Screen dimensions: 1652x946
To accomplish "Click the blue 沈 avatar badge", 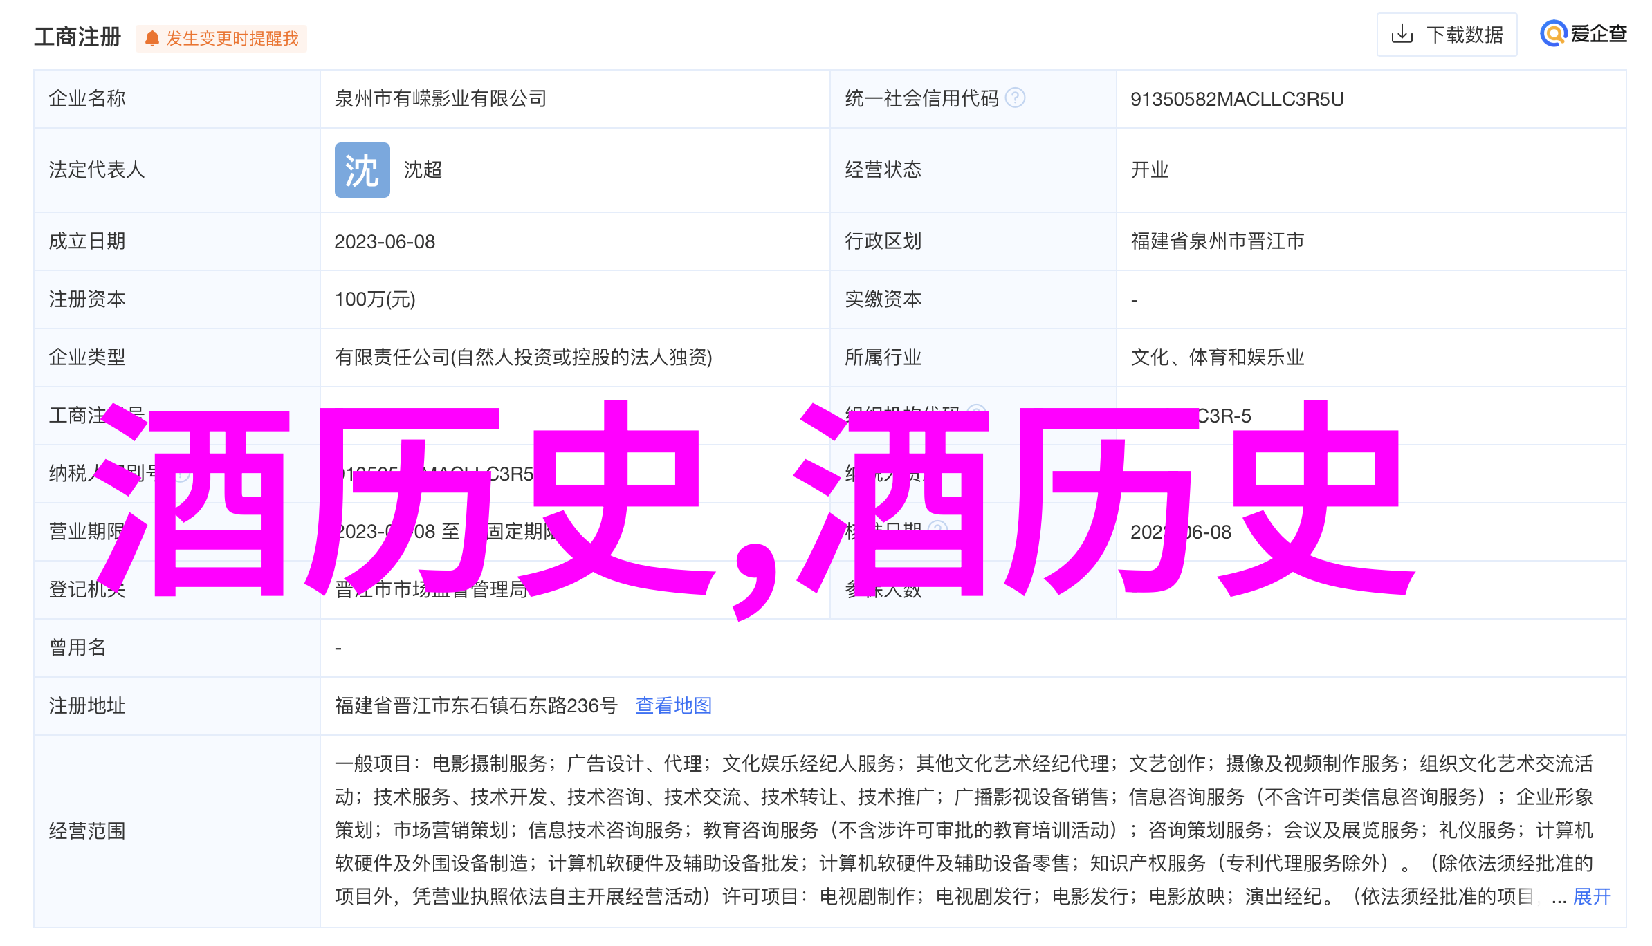I will pos(362,170).
